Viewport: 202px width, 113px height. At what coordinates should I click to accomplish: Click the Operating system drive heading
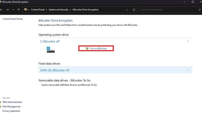point(53,35)
